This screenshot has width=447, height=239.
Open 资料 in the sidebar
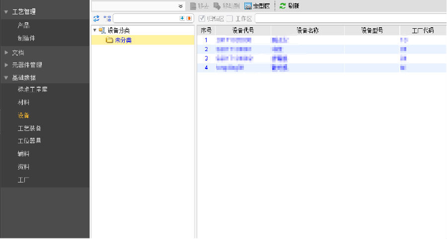(x=23, y=167)
